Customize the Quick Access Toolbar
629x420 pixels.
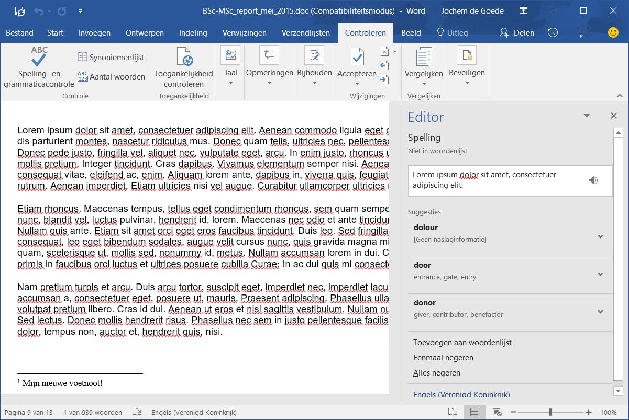tap(80, 10)
